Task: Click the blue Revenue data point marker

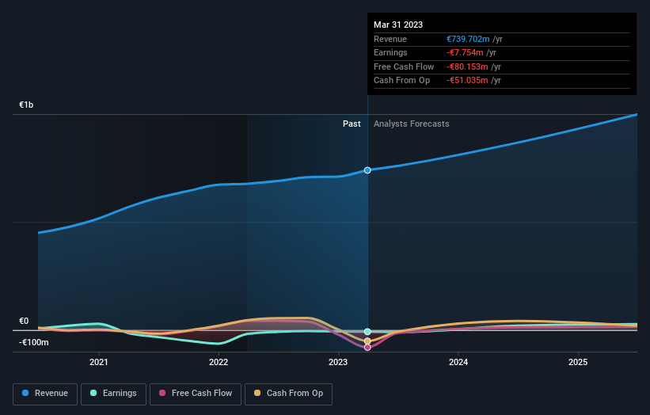Action: 367,170
